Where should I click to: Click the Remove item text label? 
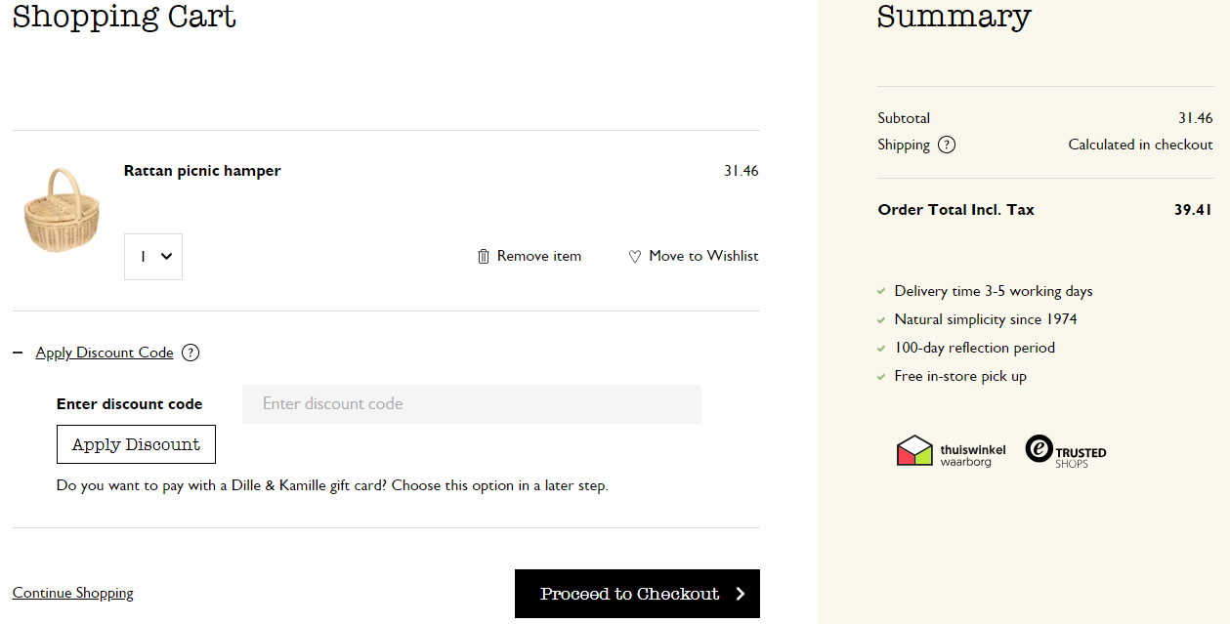539,256
